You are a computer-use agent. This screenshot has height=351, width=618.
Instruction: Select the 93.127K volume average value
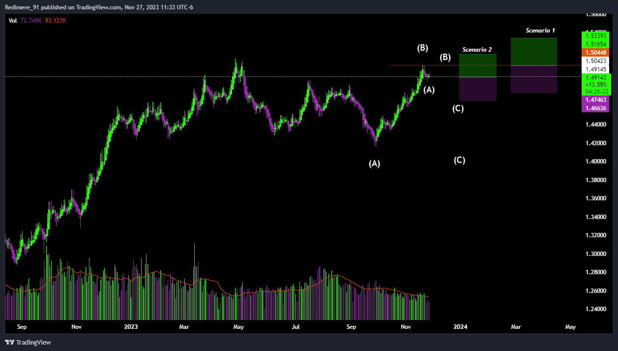[x=55, y=21]
